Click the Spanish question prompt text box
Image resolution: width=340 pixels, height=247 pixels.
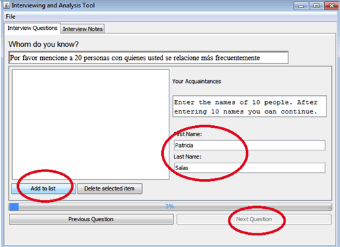148,58
